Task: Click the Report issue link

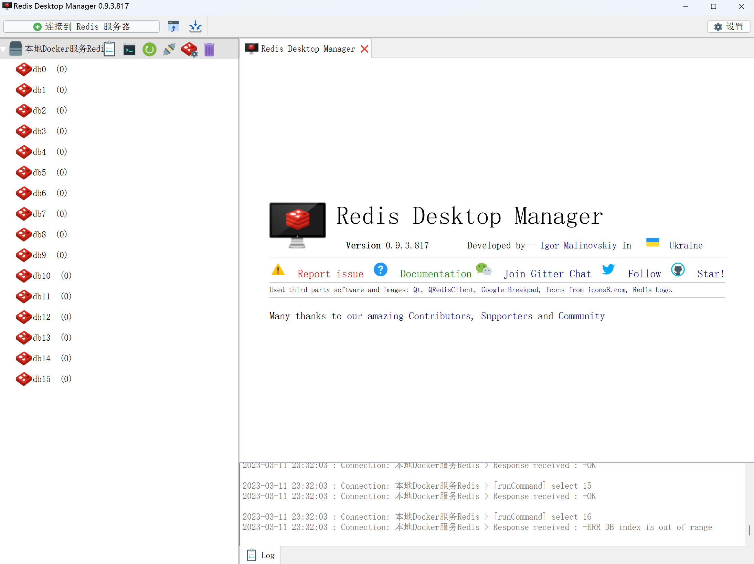Action: (x=330, y=274)
